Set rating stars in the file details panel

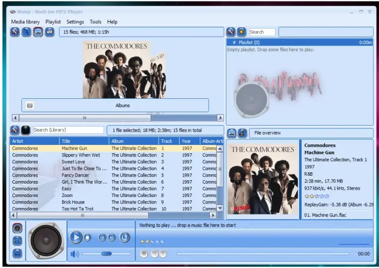[x=317, y=196]
